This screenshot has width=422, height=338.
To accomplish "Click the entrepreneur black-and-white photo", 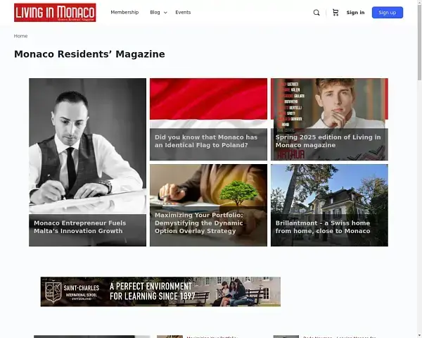I will 87,141.
